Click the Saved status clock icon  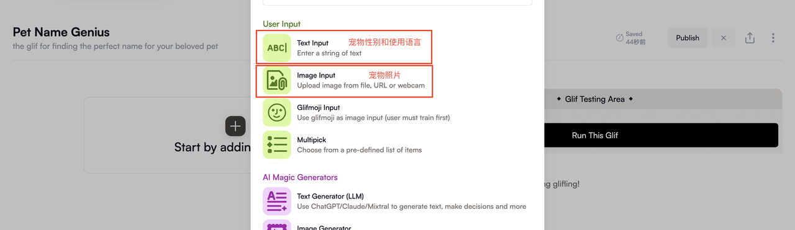point(619,38)
